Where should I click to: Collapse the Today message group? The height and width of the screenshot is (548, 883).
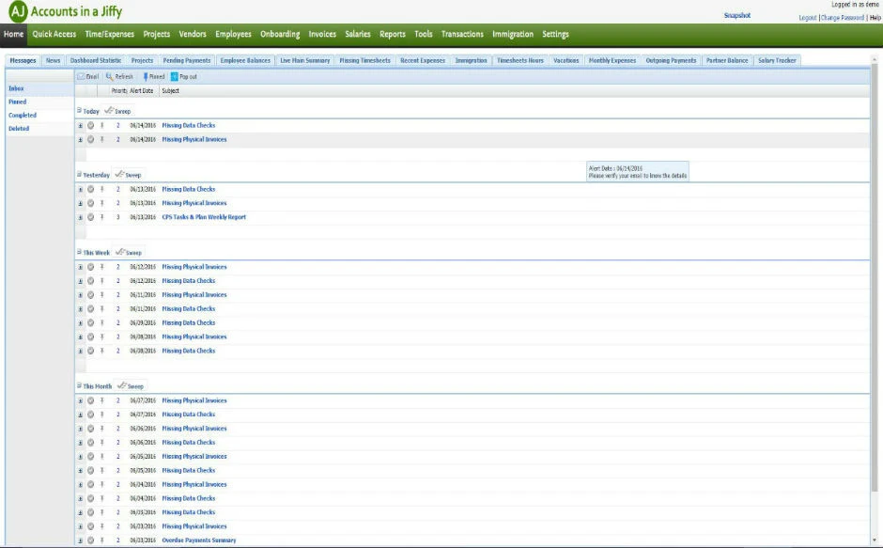80,111
